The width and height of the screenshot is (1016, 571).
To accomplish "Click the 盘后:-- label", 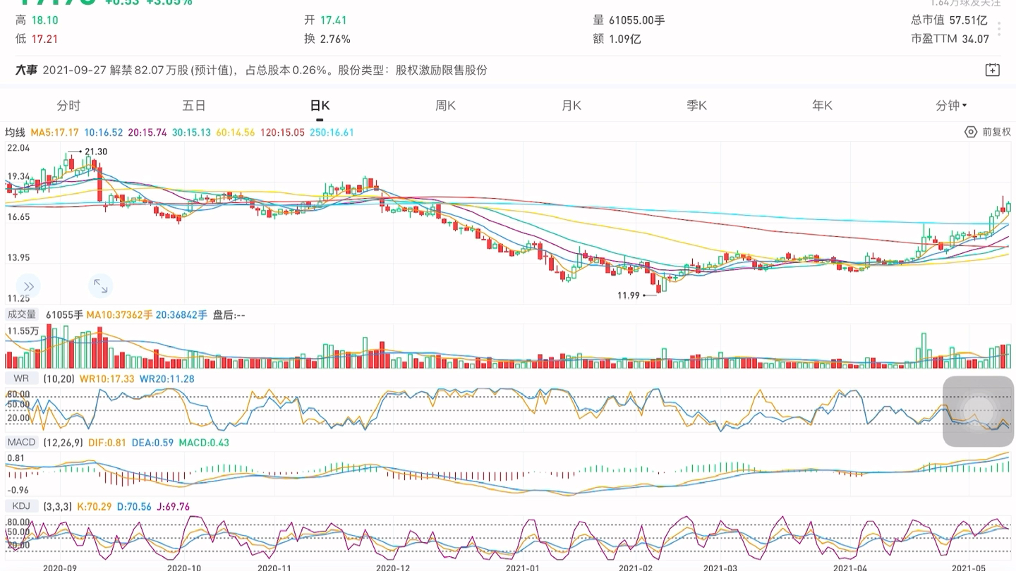I will tap(229, 314).
